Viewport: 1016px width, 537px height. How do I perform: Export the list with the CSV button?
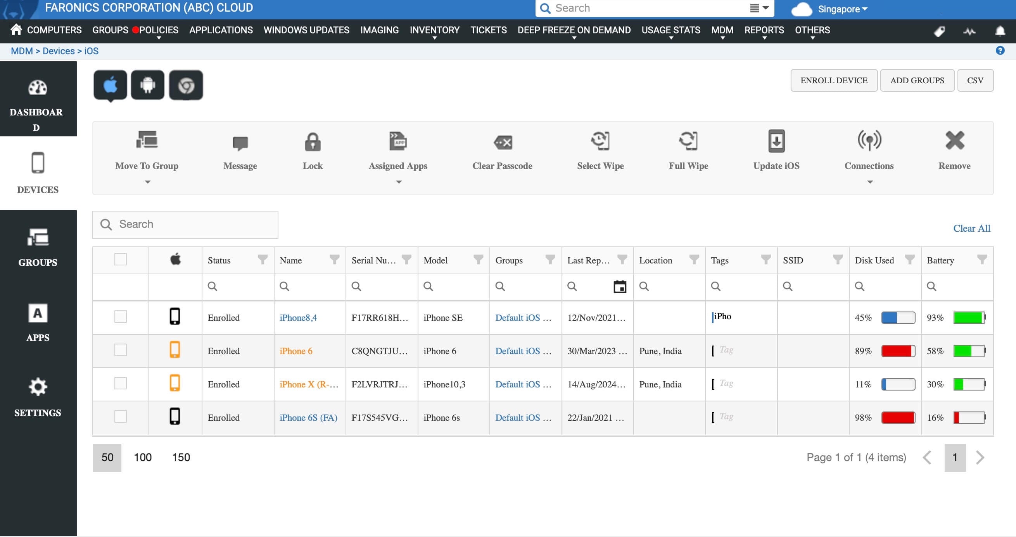975,80
